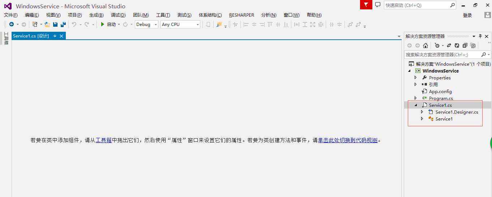Click the Find in Files toolbar icon
The width and height of the screenshot is (492, 197).
point(219,25)
